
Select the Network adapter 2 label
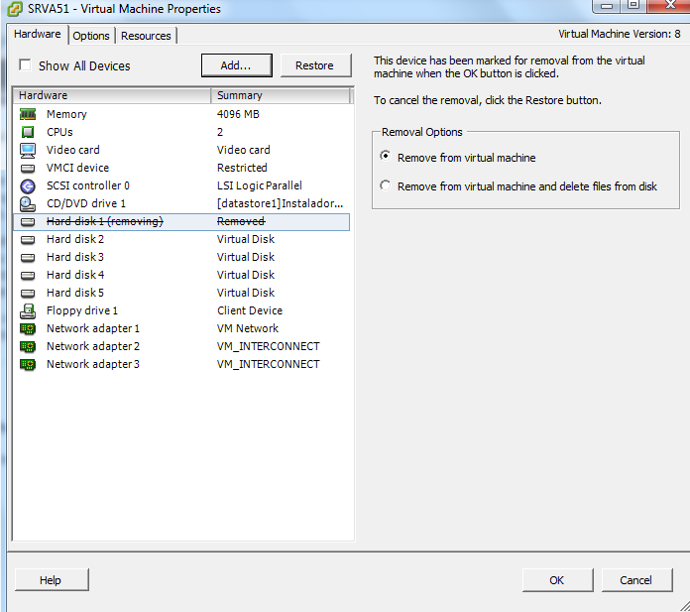coord(93,346)
